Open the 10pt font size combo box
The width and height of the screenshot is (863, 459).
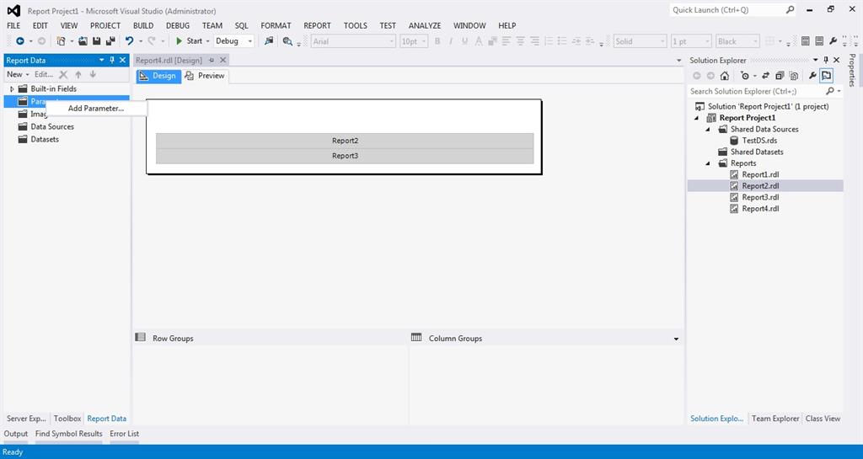coord(414,41)
